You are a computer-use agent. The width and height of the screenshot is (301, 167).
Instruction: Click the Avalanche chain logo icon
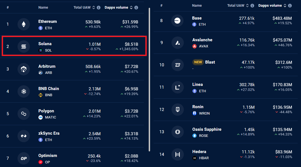[178, 43]
